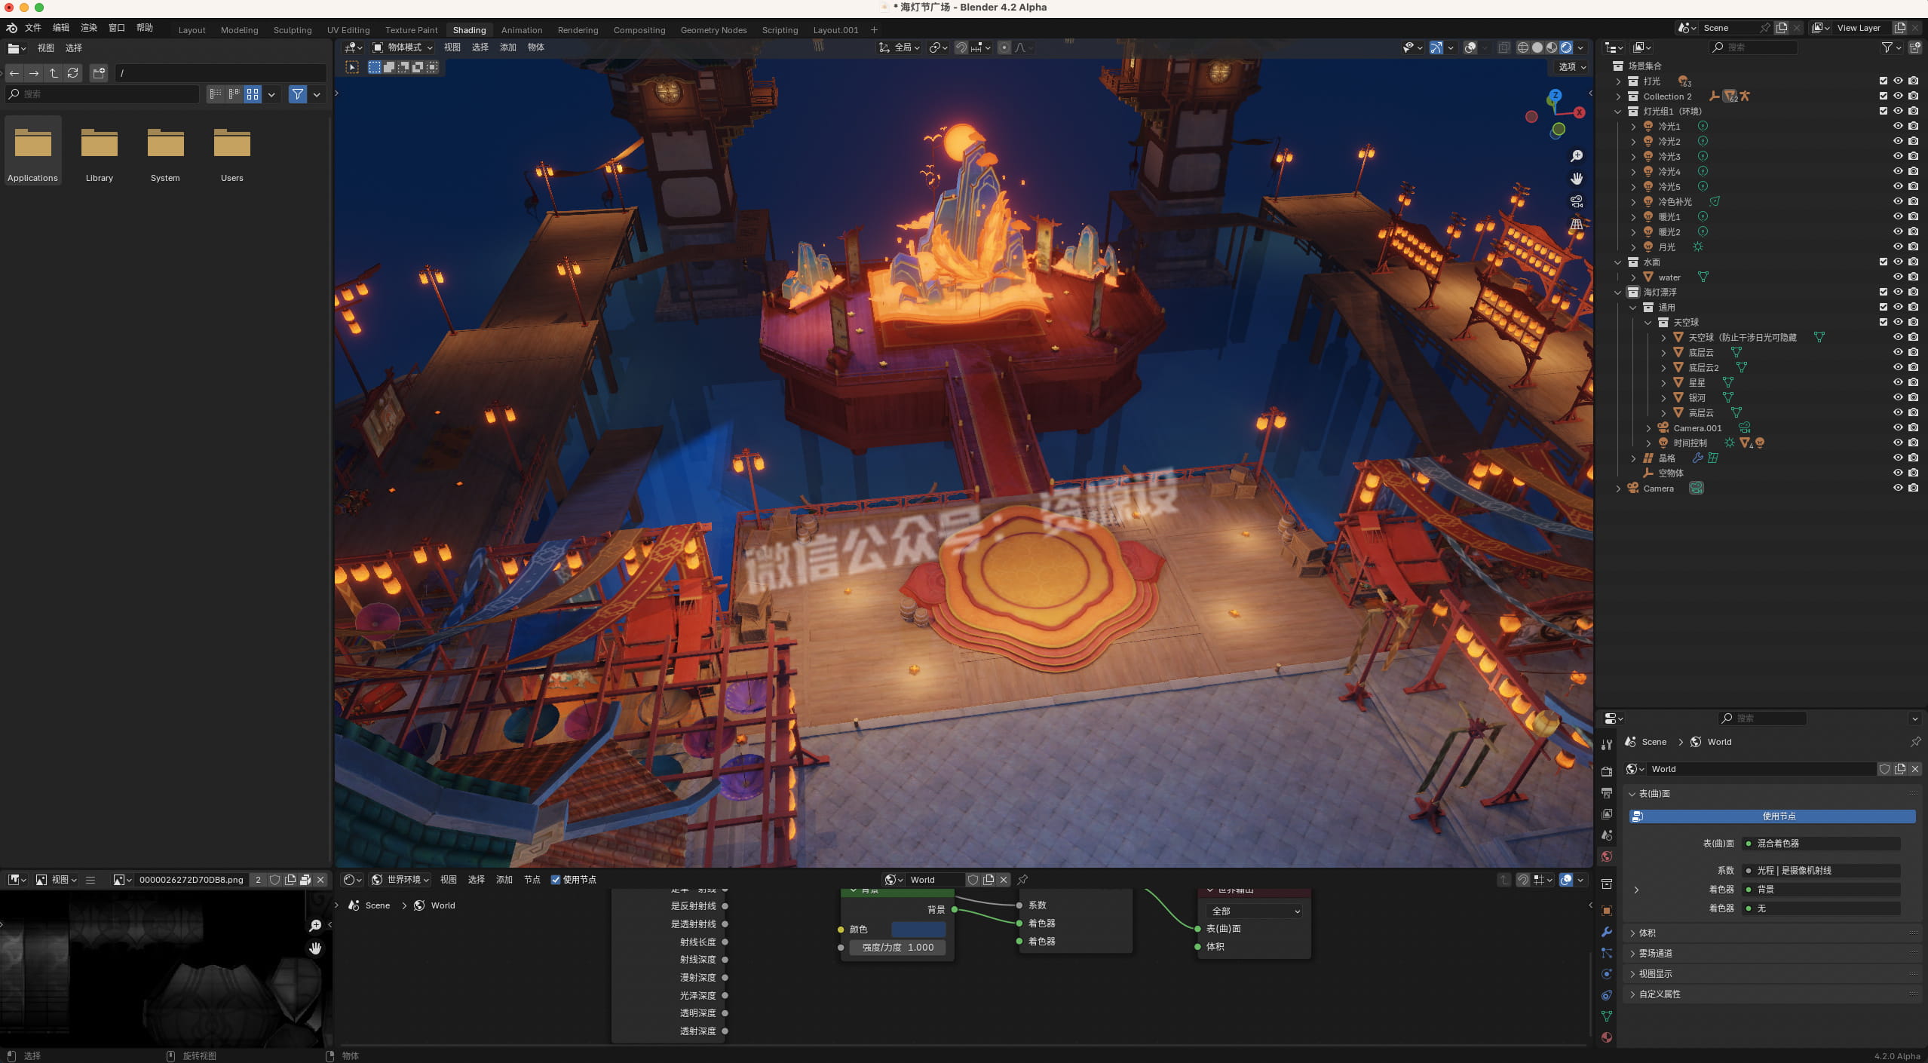
Task: Expand the Camera object in outliner
Action: point(1618,488)
